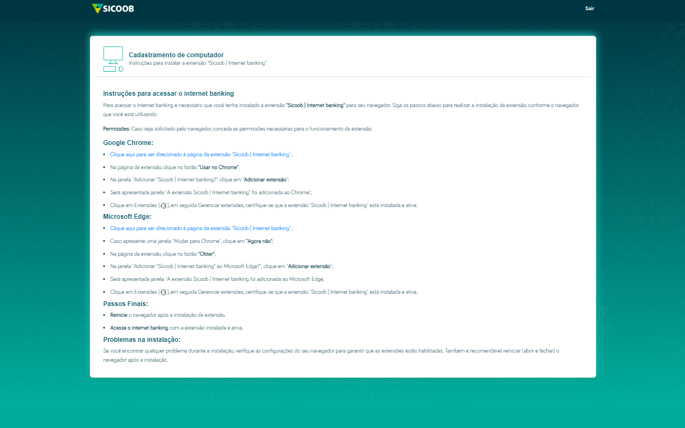Click the 'Passos Finais:' heading
The image size is (685, 428).
[x=126, y=304]
